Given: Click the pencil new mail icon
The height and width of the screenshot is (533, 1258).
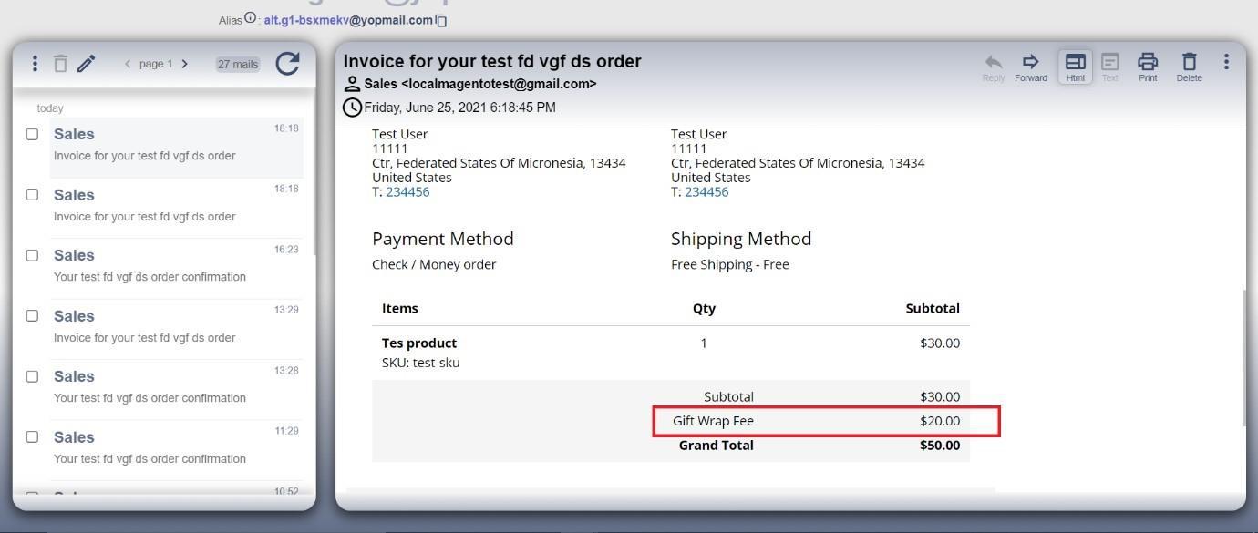Looking at the screenshot, I should coord(87,64).
